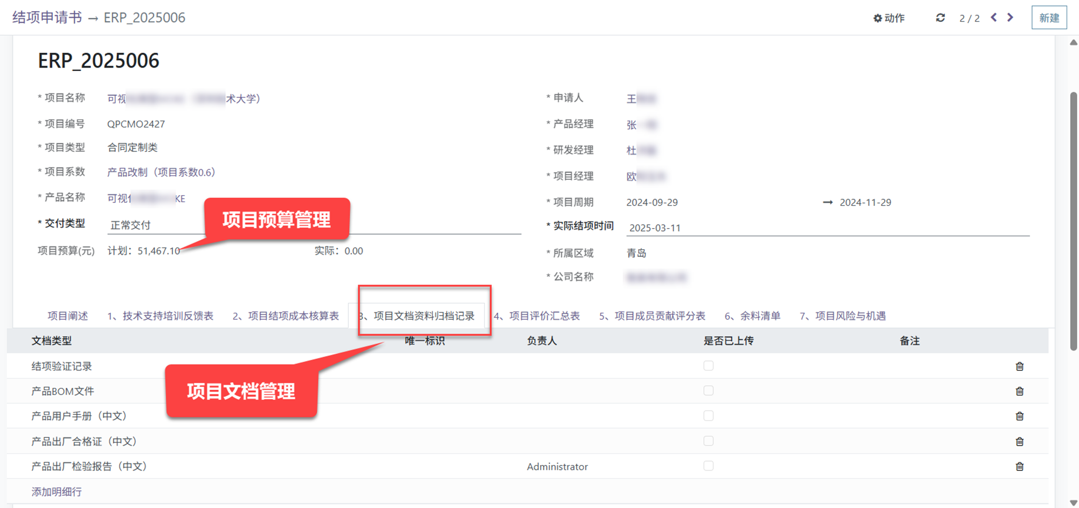
Task: Sort by 备注 column header
Action: pos(910,341)
